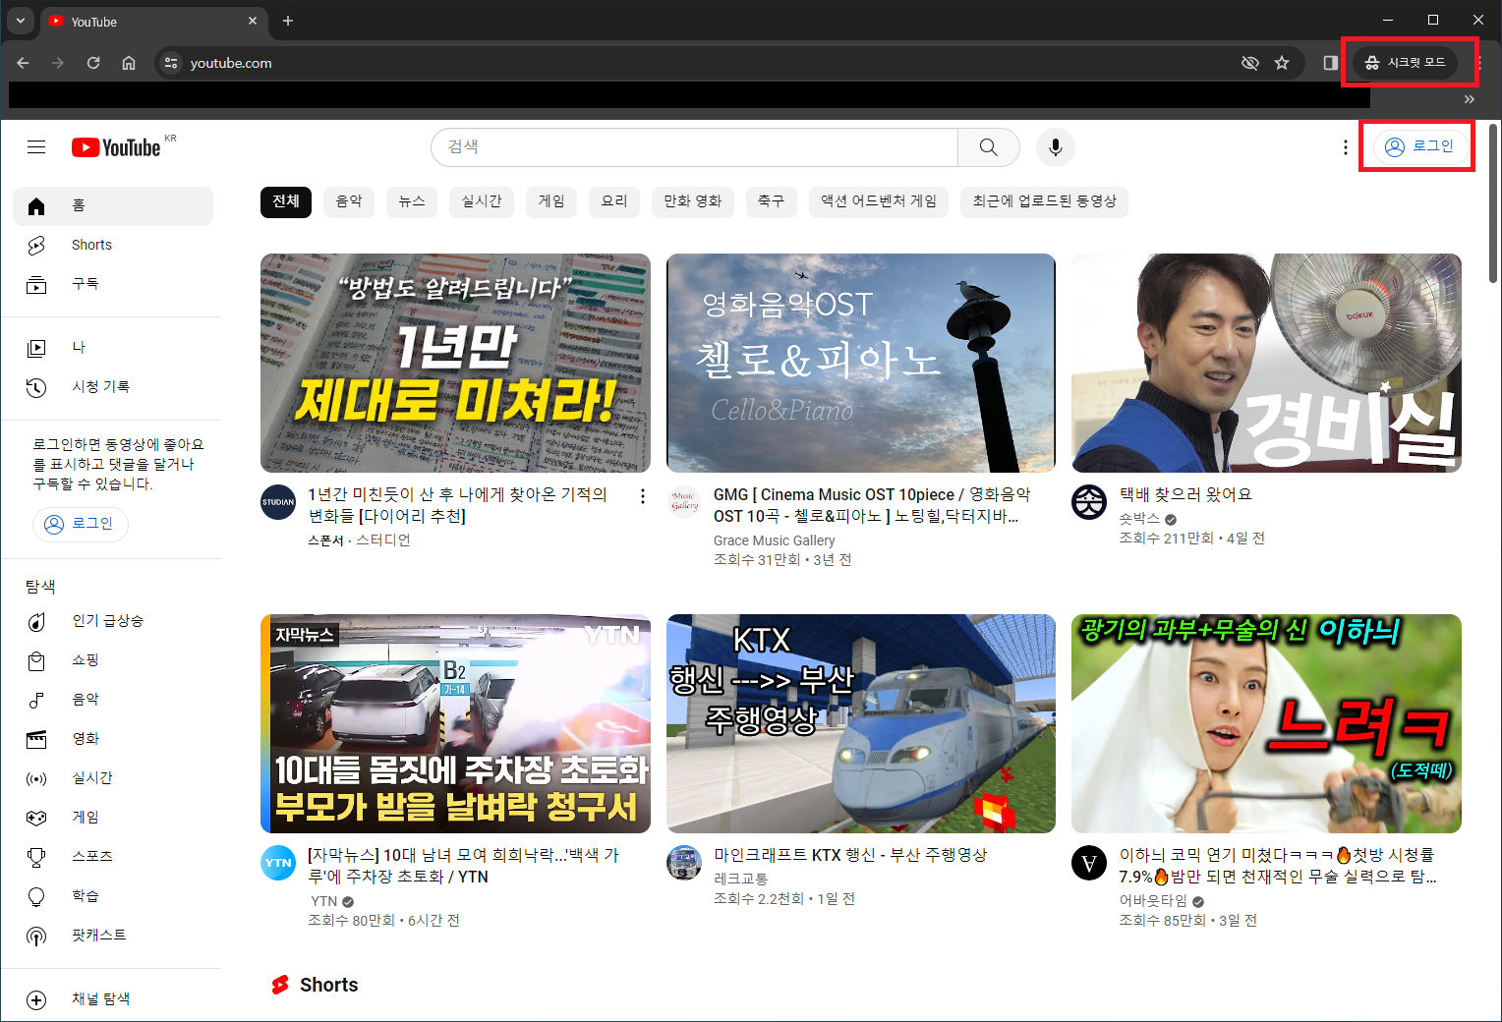Click browser home icon
The height and width of the screenshot is (1022, 1502).
click(129, 63)
